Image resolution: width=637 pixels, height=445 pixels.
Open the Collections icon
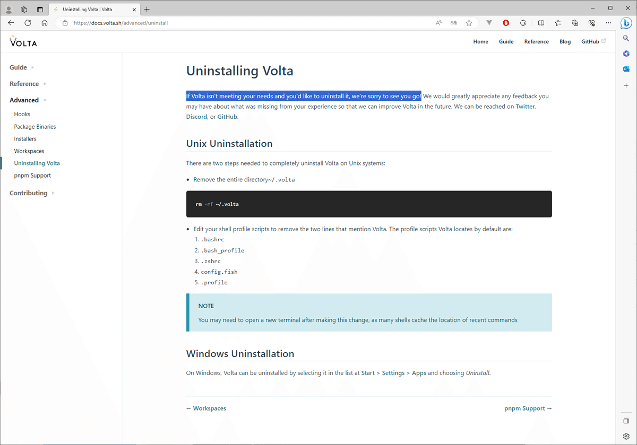pos(575,23)
